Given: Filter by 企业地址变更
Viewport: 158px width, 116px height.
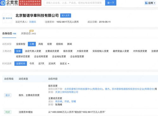Looking at the screenshot, I should point(59,57).
